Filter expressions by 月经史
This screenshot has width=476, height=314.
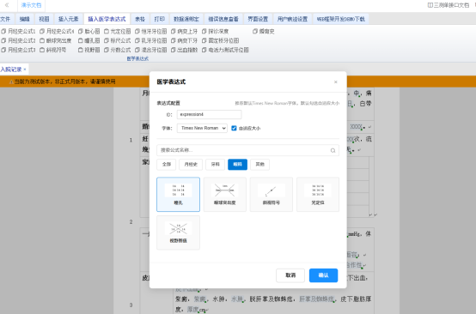(x=191, y=164)
